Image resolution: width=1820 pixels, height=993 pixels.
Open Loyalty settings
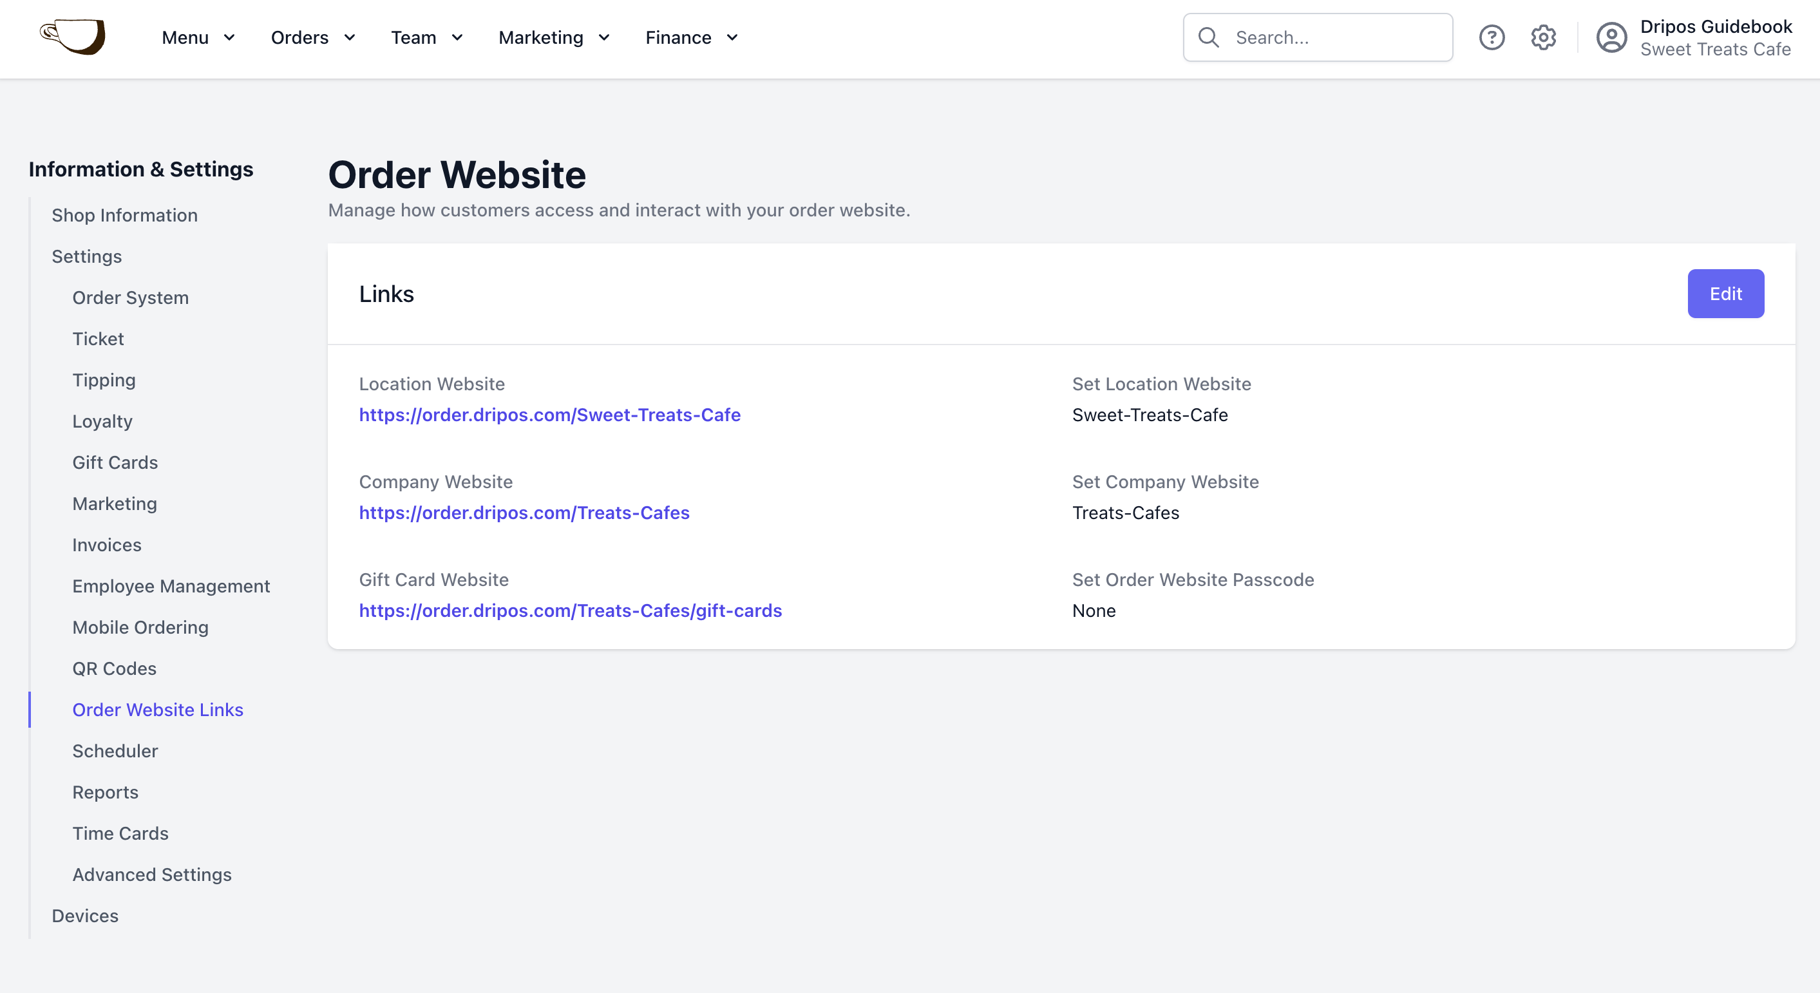(102, 421)
